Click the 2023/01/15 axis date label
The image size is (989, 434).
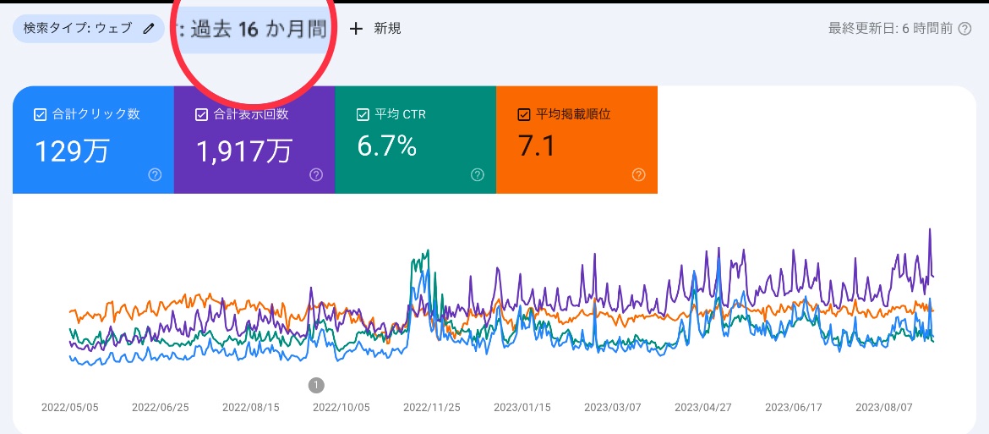pyautogui.click(x=522, y=408)
